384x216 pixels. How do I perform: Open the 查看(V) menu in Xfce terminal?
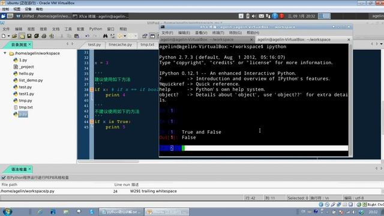point(201,32)
